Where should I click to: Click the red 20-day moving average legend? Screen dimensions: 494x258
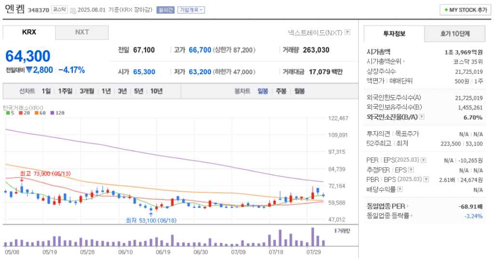[x=24, y=113]
